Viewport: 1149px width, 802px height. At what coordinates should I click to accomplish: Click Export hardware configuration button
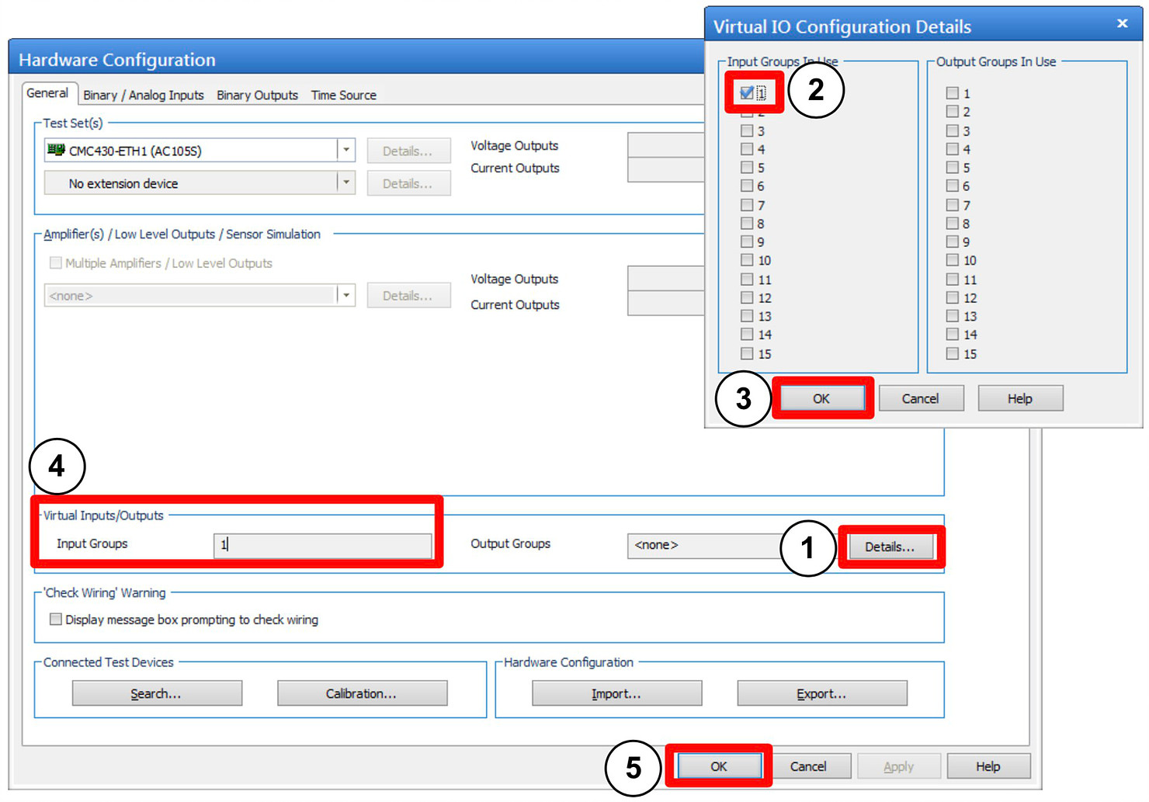(x=822, y=693)
